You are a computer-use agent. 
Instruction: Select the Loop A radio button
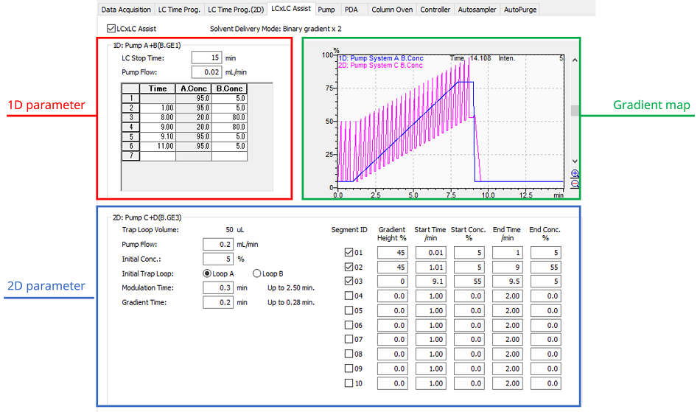pyautogui.click(x=207, y=273)
